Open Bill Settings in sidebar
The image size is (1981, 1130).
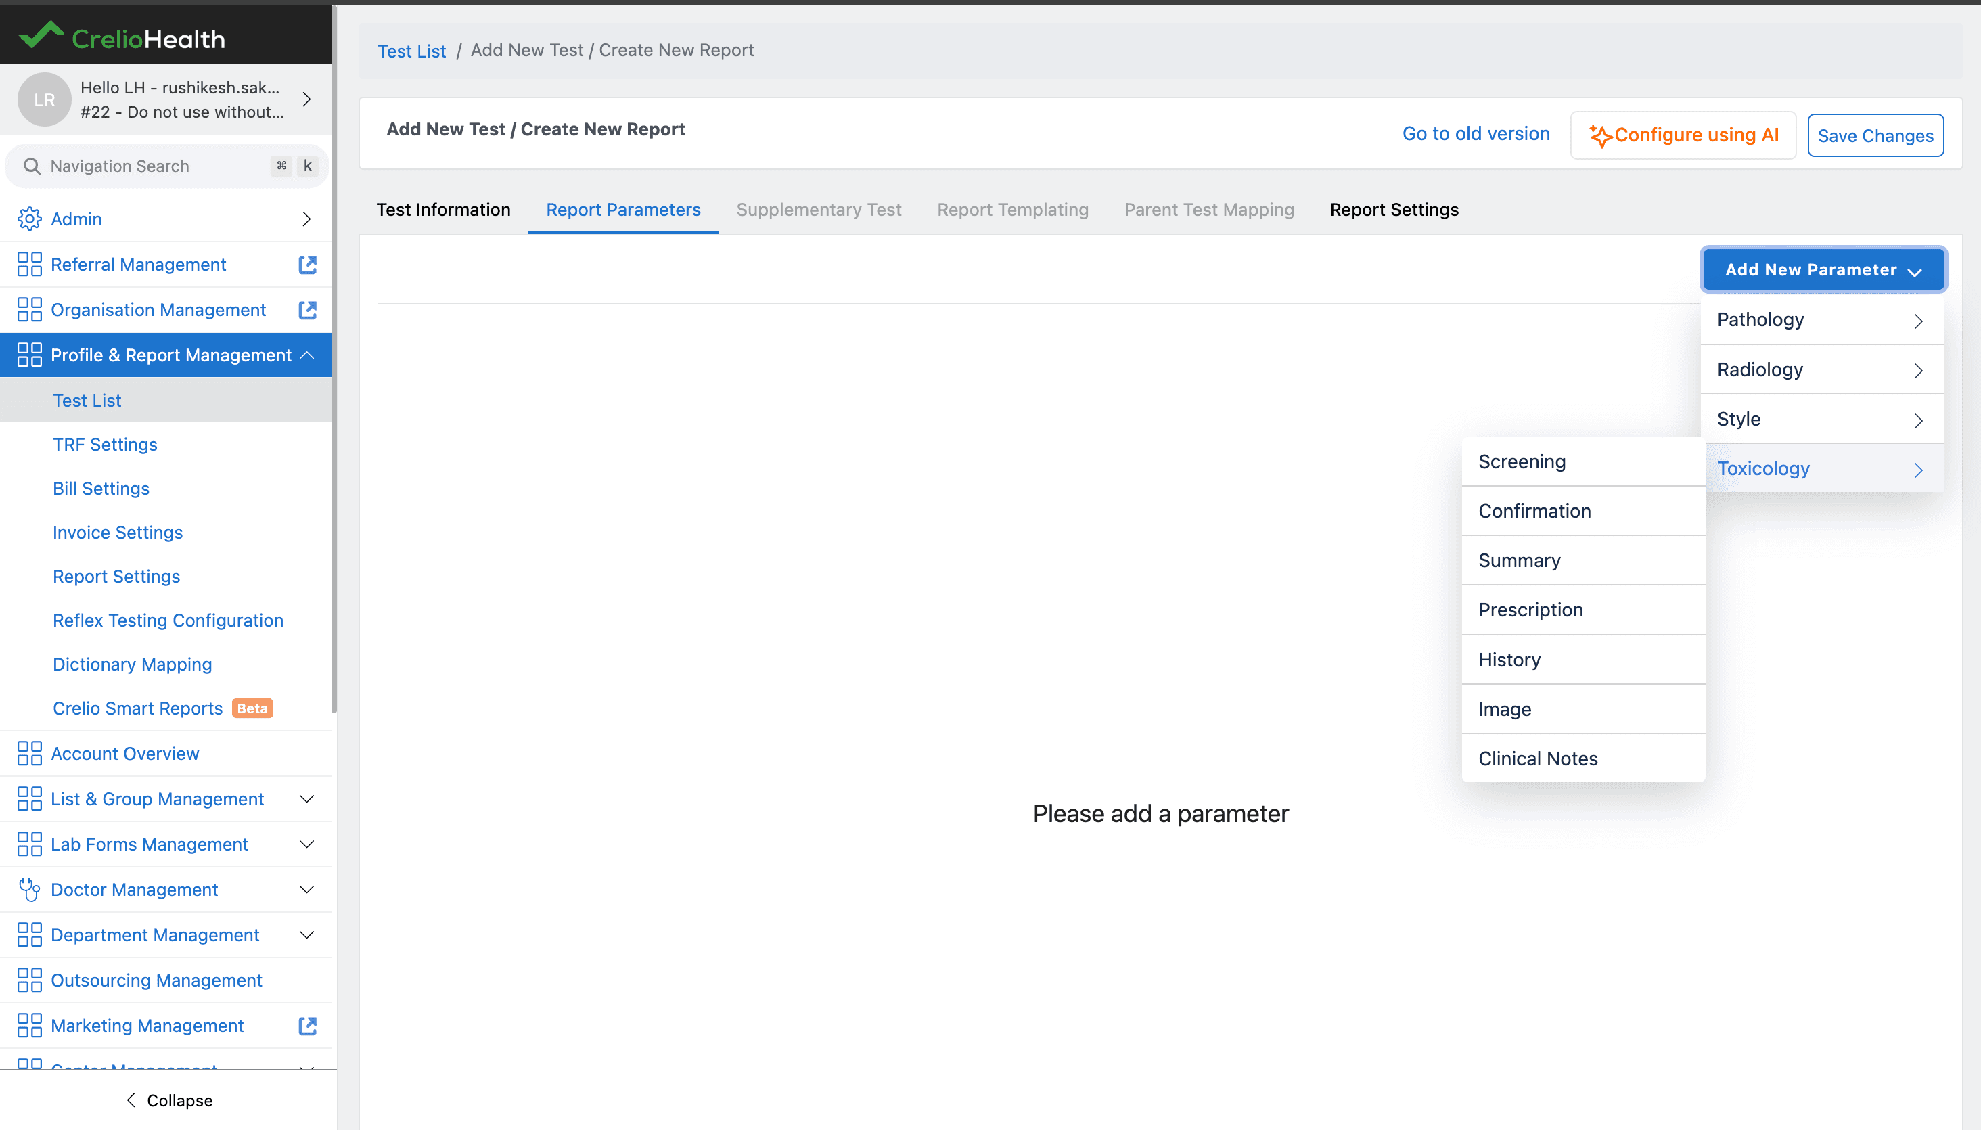click(165, 488)
